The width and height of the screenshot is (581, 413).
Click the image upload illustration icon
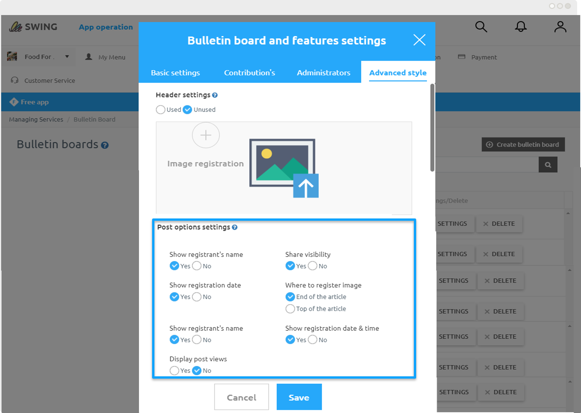click(284, 168)
